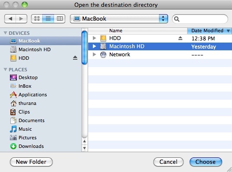Image resolution: width=232 pixels, height=172 pixels.
Task: Eject the HDD in sidebar
Action: point(75,58)
